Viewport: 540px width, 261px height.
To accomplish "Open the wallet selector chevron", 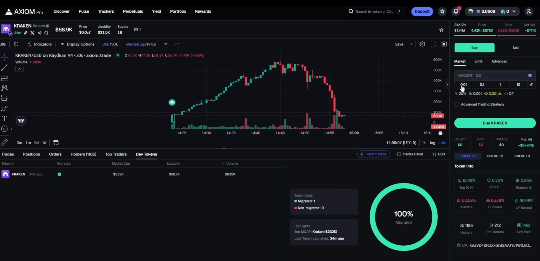I will (515, 11).
